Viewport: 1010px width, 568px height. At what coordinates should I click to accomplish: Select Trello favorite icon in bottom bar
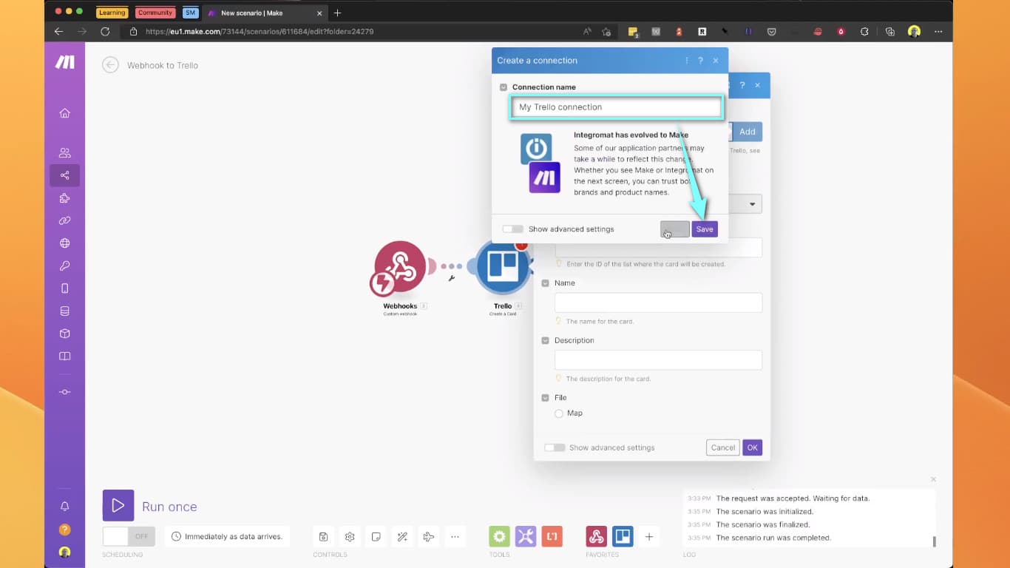(x=623, y=537)
